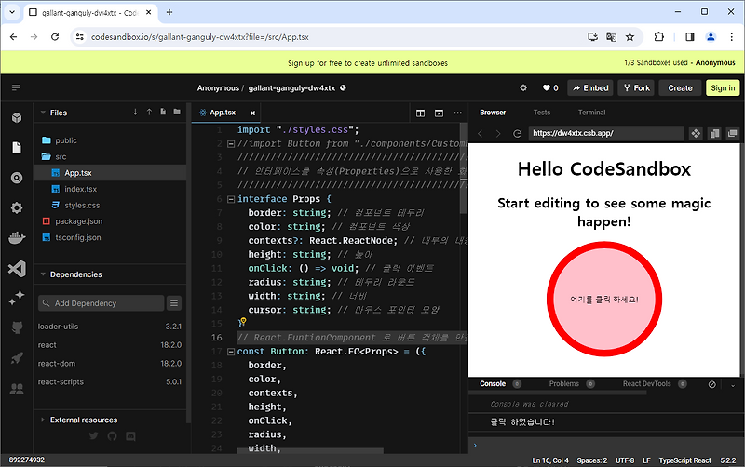Bookmark this page with the star icon

click(630, 37)
